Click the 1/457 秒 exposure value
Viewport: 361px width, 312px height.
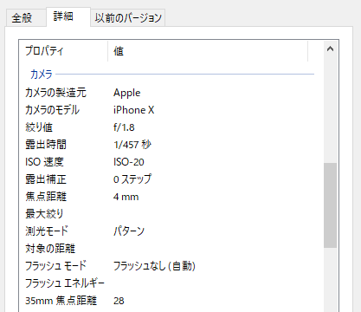pyautogui.click(x=132, y=145)
